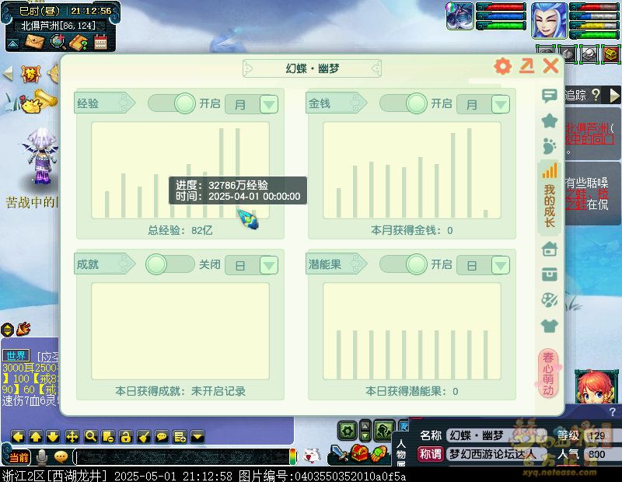Viewport: 622px width, 482px height.
Task: Switch the 当前 chat channel button
Action: (18, 457)
